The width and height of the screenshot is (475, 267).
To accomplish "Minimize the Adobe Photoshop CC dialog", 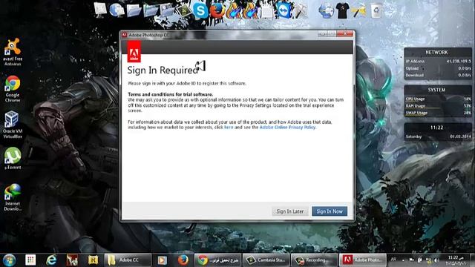I will (322, 34).
